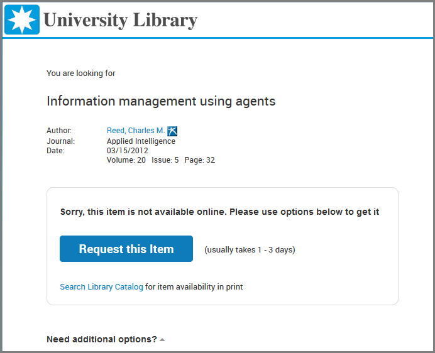The image size is (435, 353).
Task: Click the Journal: field label
Action: pyautogui.click(x=60, y=141)
